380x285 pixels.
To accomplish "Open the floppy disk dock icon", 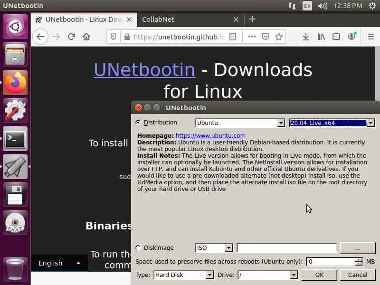I will (x=15, y=195).
